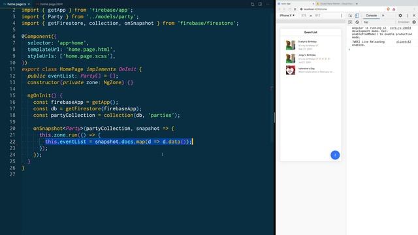The width and height of the screenshot is (418, 235).
Task: Clear the console
Action: pyautogui.click(x=357, y=22)
